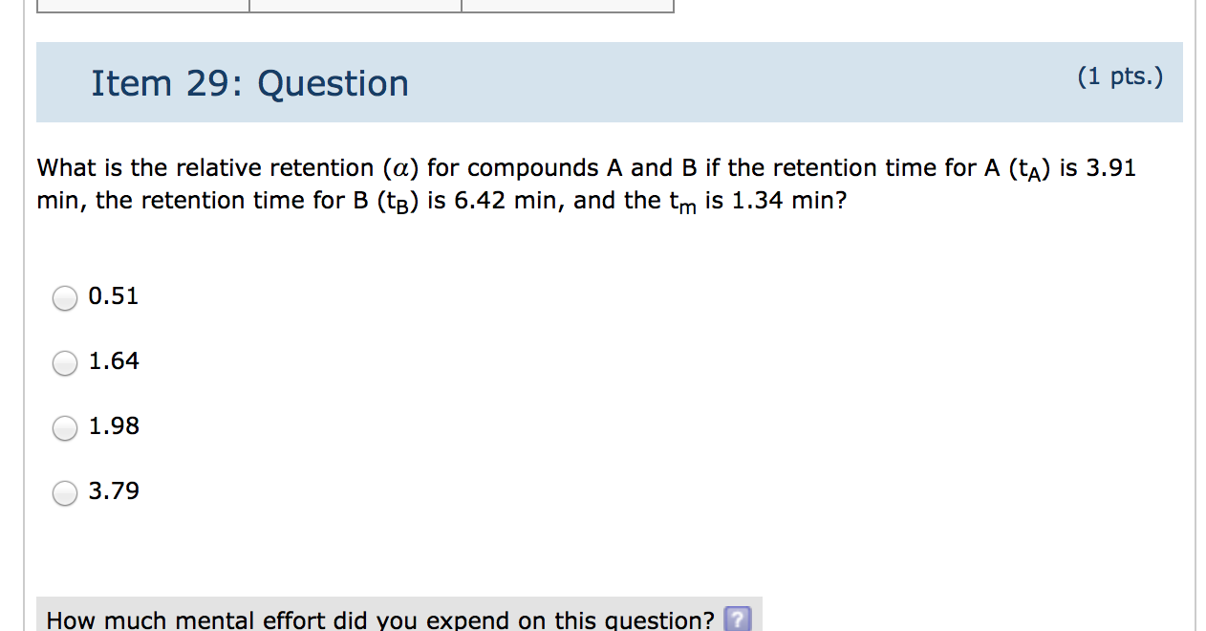Click the (1 pts.) label
Viewport: 1206px width, 631px height.
coord(1122,76)
